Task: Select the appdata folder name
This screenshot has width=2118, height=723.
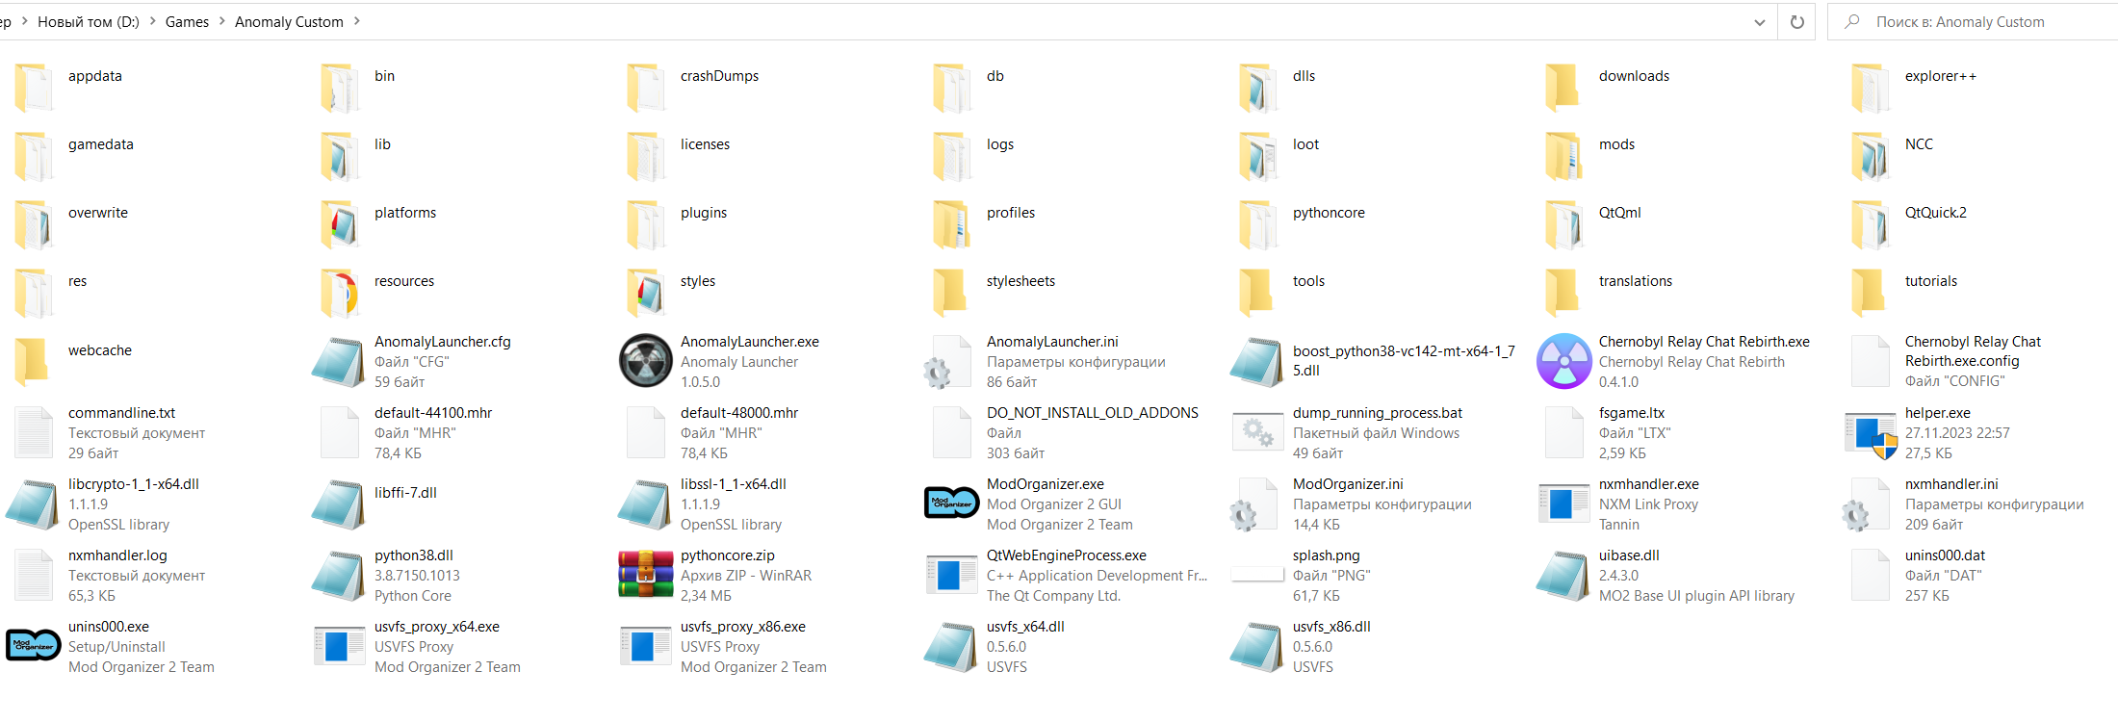Action: point(95,76)
